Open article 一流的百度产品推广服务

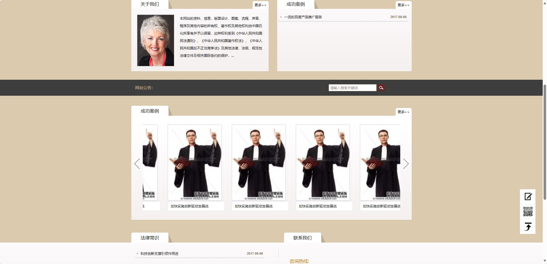[x=303, y=17]
